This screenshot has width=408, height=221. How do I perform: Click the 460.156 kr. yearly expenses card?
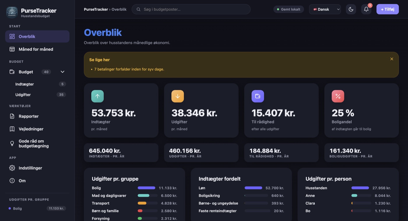point(201,153)
